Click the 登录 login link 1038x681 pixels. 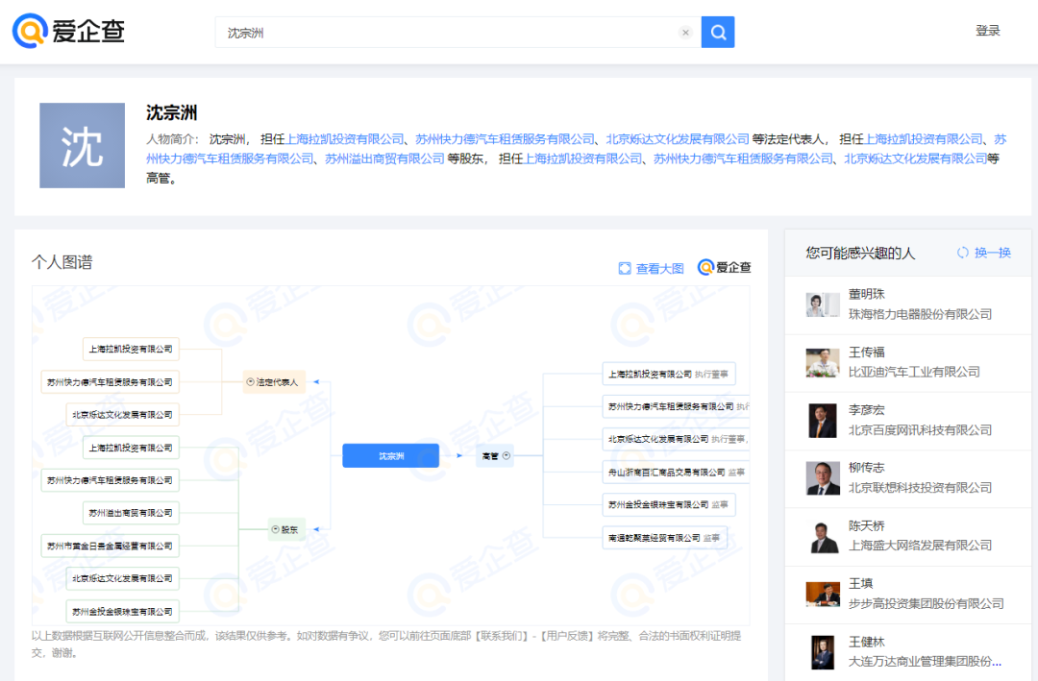[x=987, y=31]
